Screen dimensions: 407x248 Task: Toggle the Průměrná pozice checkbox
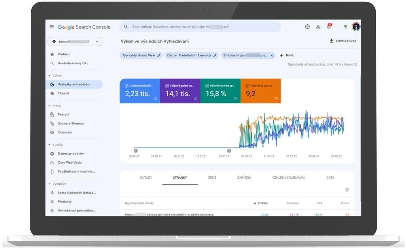pyautogui.click(x=247, y=86)
